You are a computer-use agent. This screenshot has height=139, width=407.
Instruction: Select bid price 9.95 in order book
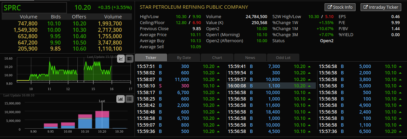click(55, 36)
